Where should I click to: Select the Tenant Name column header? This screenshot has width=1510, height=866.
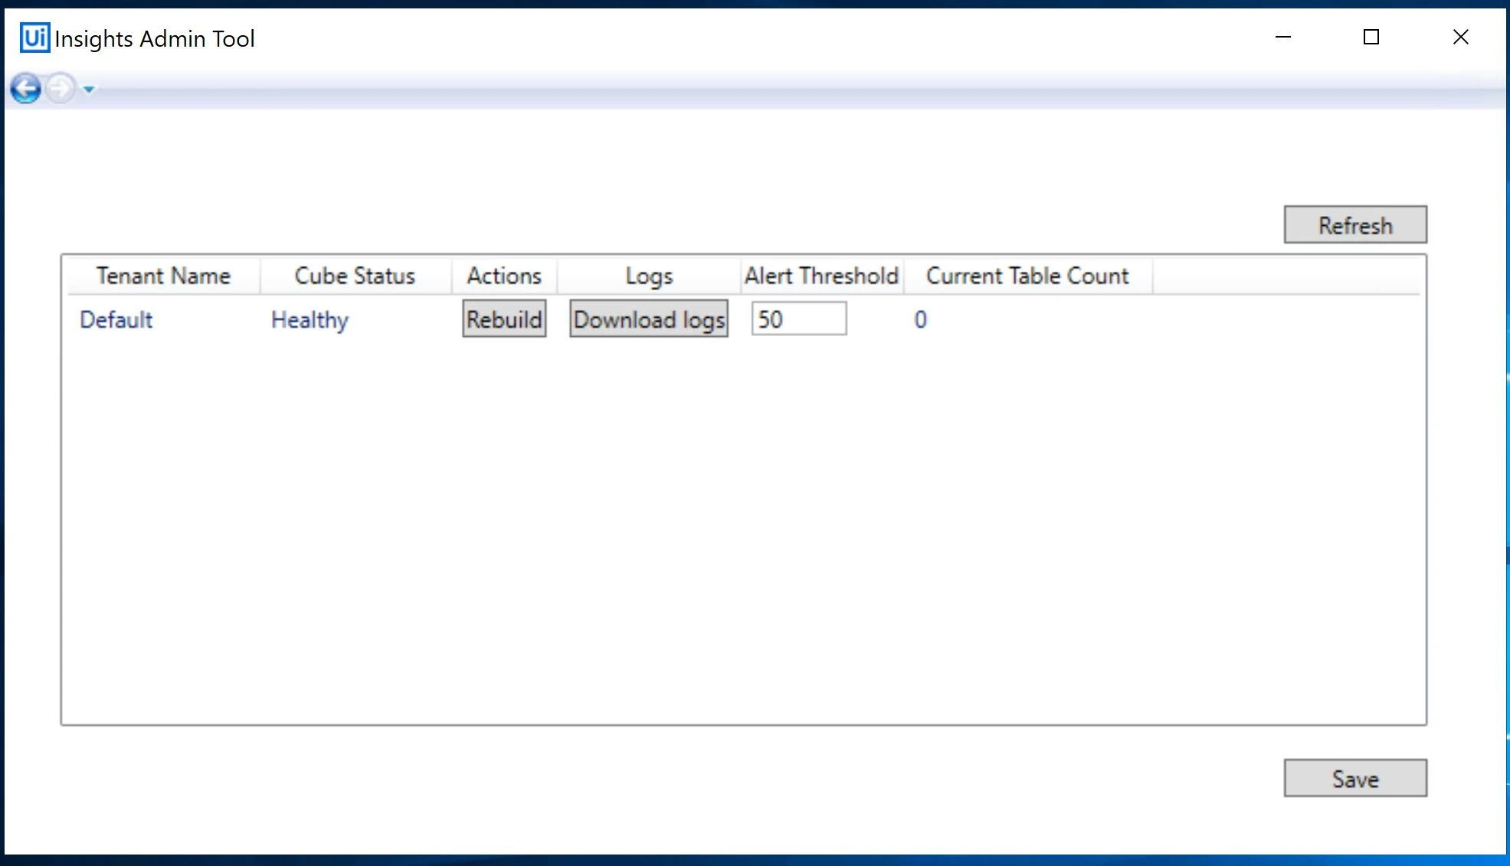(x=163, y=276)
